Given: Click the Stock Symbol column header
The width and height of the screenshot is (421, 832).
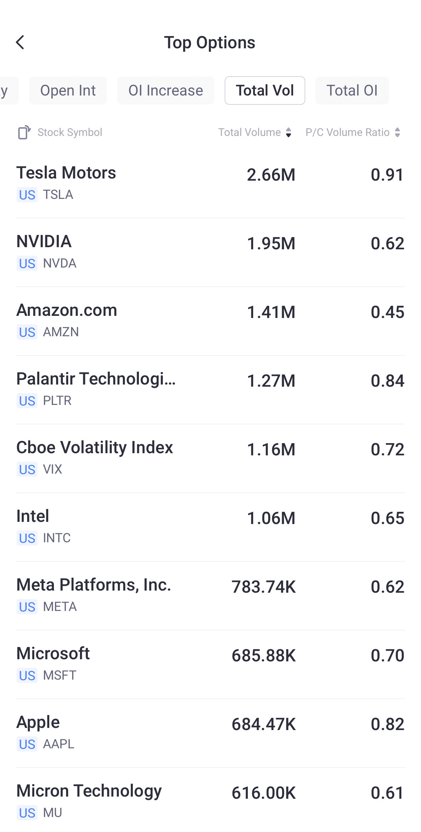Looking at the screenshot, I should tap(70, 132).
